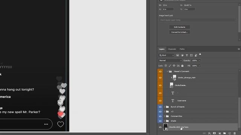Image resolution: width=241 pixels, height=135 pixels.
Task: Click prevent artboard auto-nesting lock icon
Action: [178, 66]
